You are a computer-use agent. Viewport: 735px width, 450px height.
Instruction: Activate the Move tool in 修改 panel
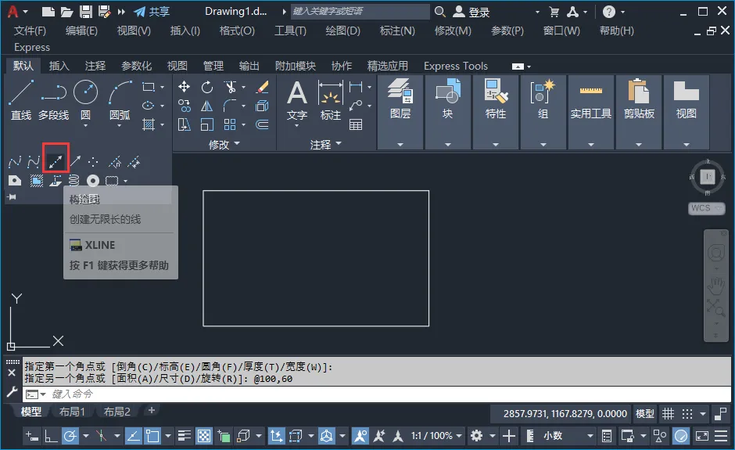[185, 87]
